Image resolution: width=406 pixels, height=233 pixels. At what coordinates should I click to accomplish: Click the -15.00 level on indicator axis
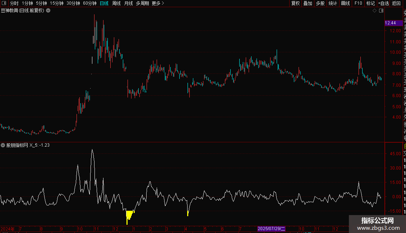coord(395,211)
